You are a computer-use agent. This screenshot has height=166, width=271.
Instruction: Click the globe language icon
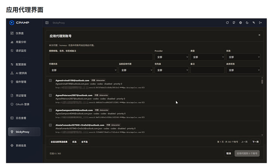point(240,23)
